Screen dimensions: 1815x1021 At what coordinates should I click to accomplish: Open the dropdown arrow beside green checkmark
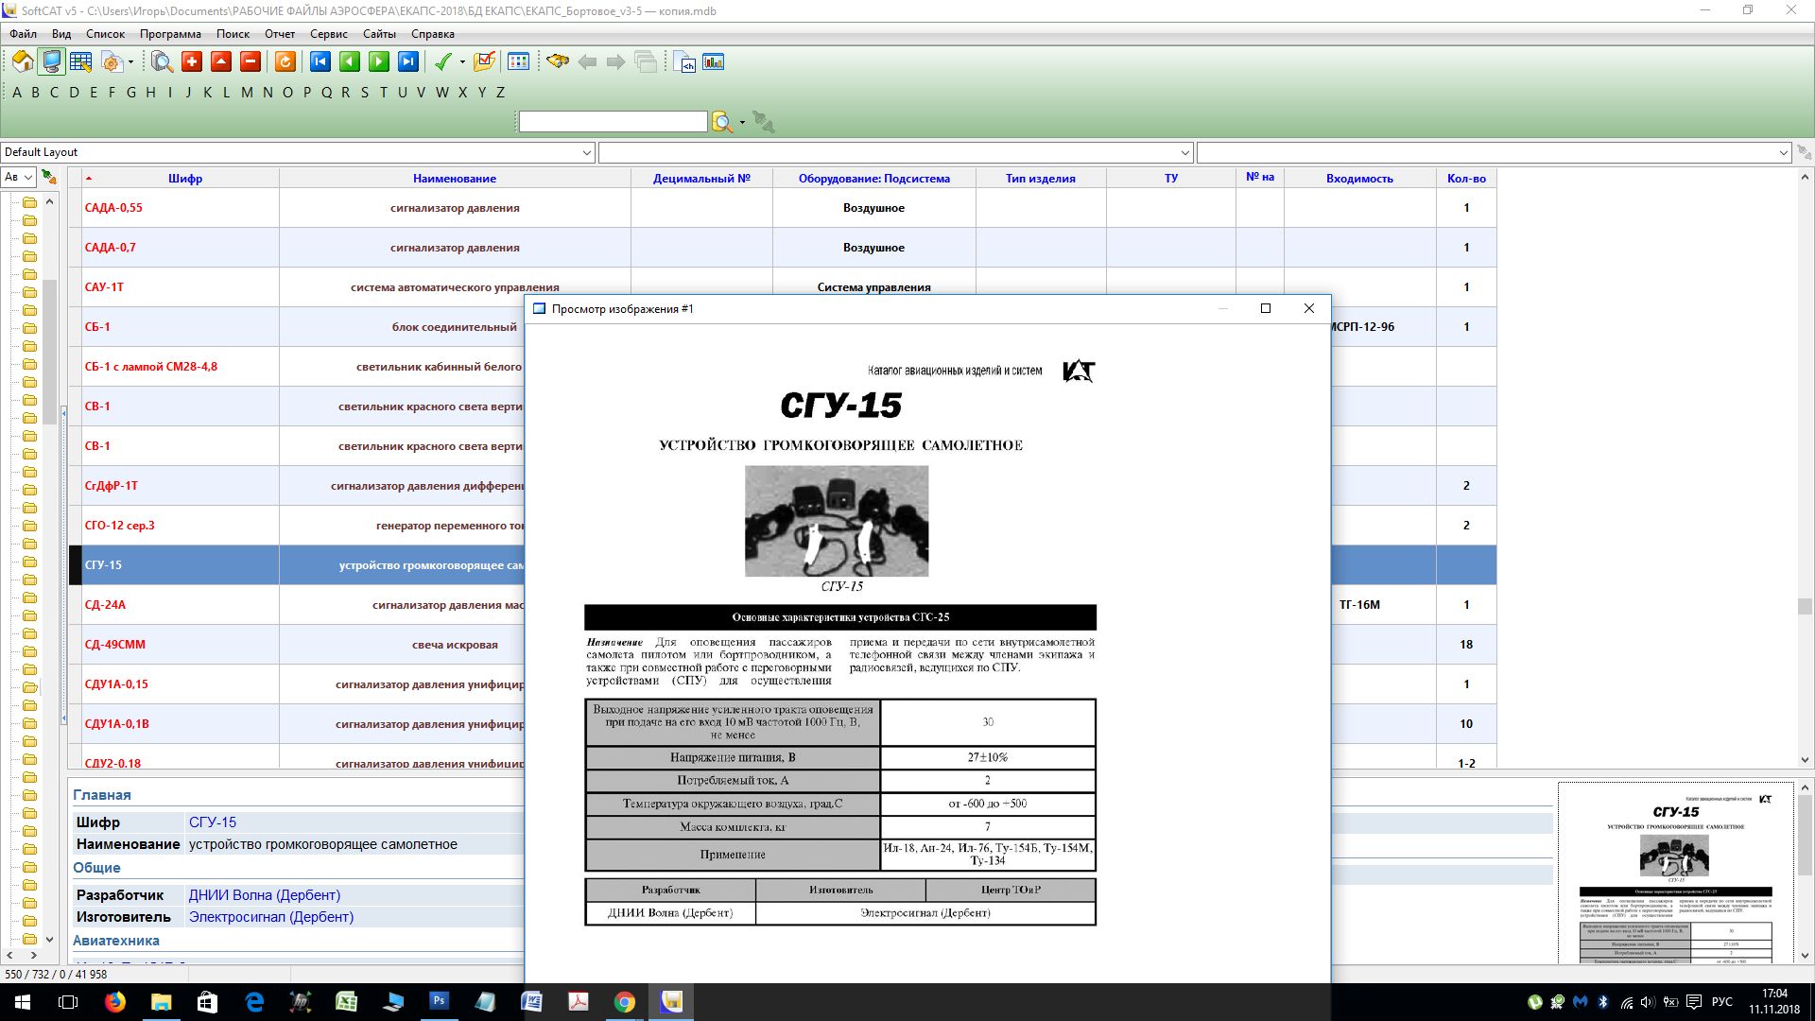[462, 62]
